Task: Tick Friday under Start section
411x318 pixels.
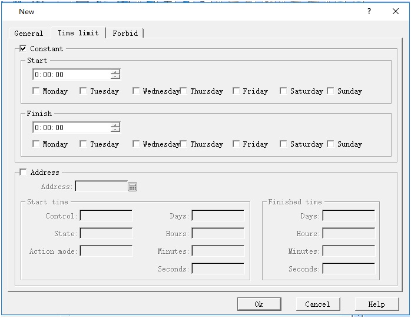Action: 236,91
